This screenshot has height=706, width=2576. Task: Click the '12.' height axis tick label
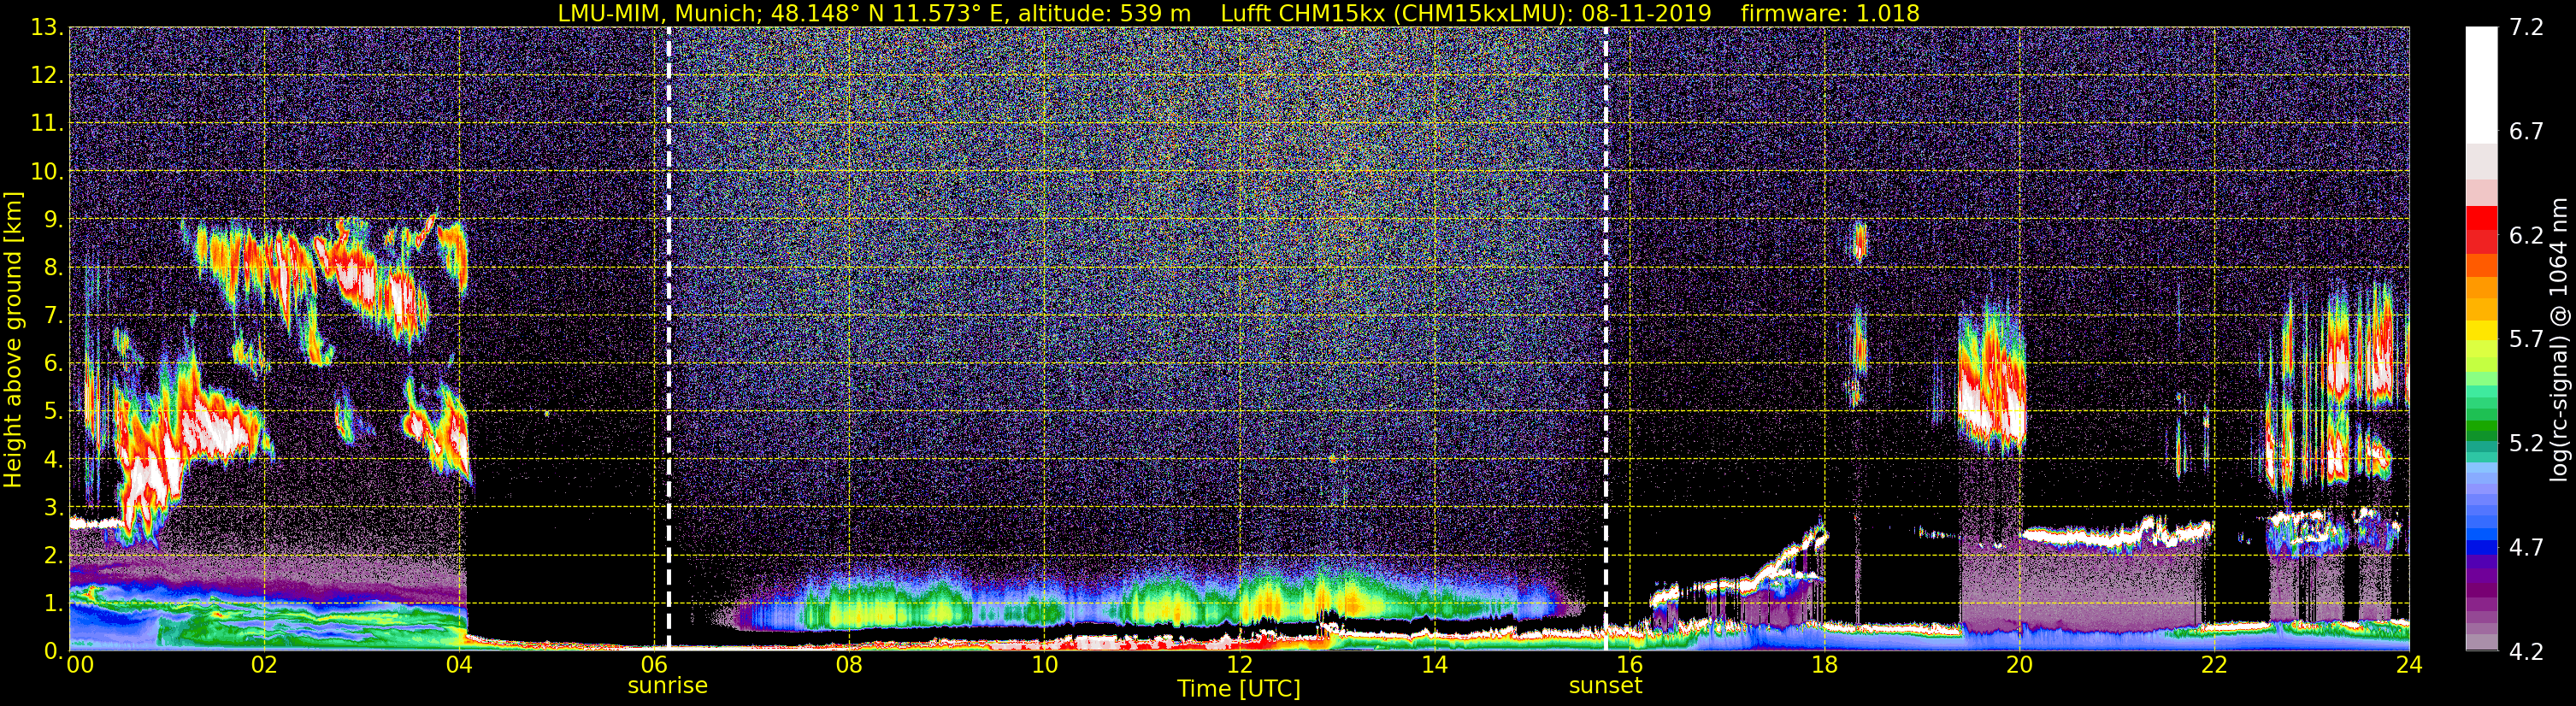46,76
